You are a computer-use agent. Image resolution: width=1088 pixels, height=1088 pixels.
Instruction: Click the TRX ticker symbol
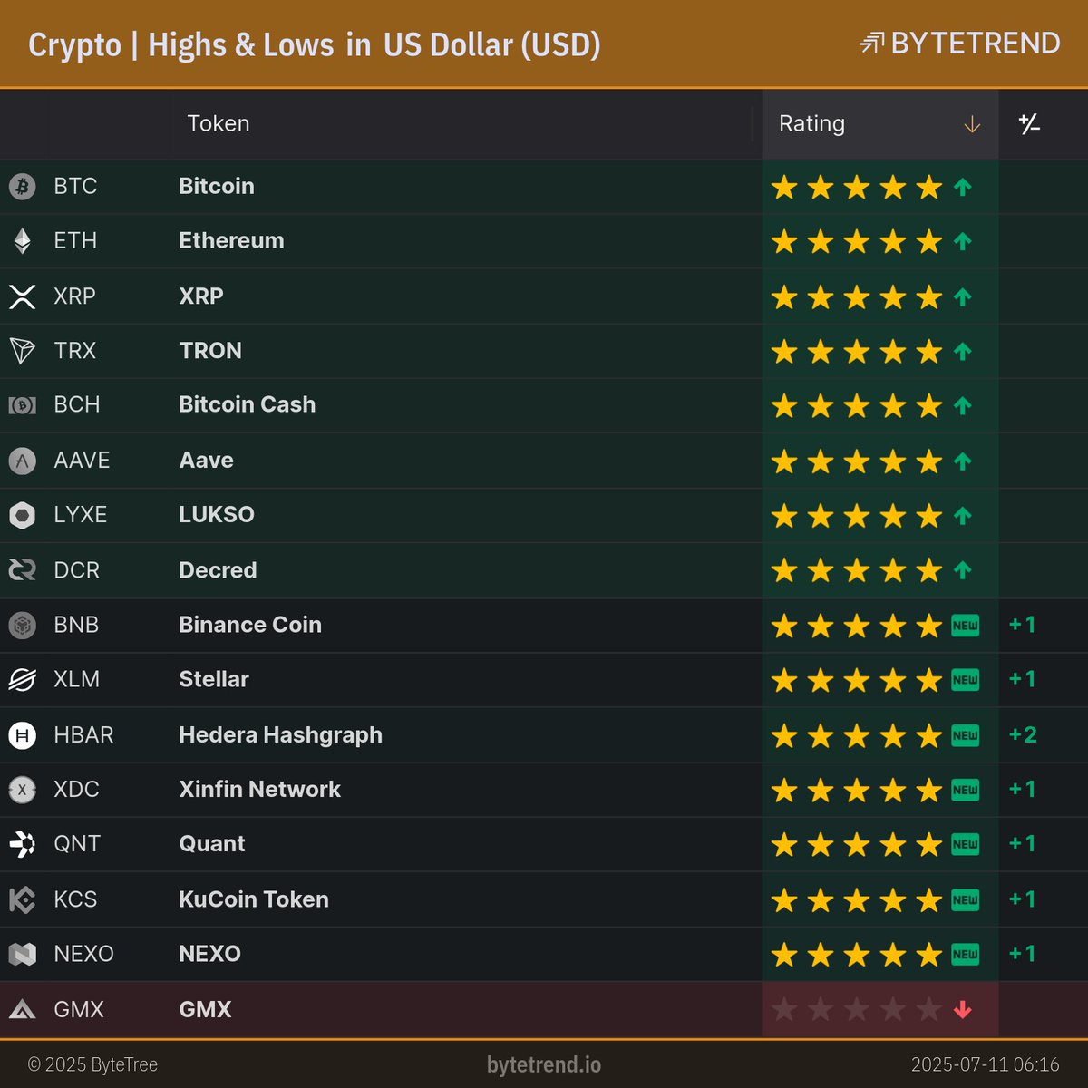75,350
